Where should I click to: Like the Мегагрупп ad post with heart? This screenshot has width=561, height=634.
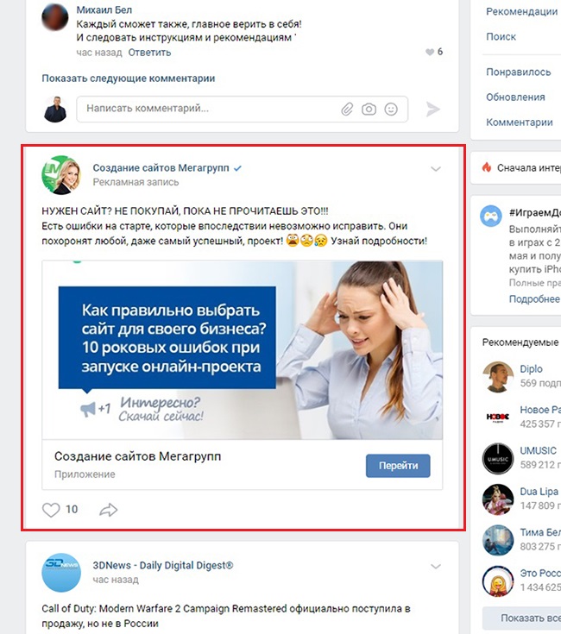pos(51,510)
